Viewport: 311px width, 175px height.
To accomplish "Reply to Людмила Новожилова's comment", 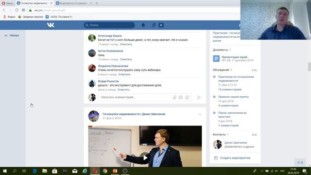I will [x=124, y=74].
